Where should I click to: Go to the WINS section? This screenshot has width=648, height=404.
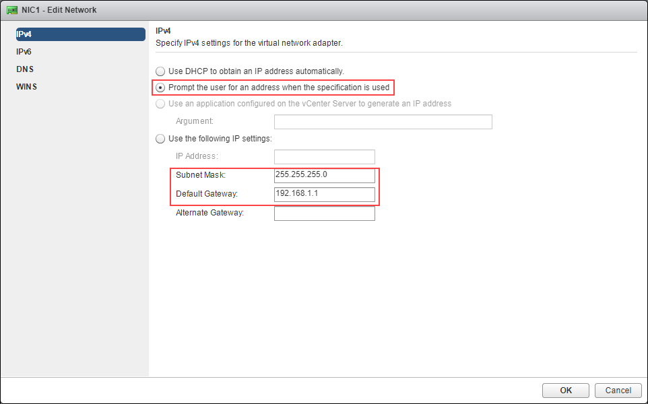pos(26,87)
